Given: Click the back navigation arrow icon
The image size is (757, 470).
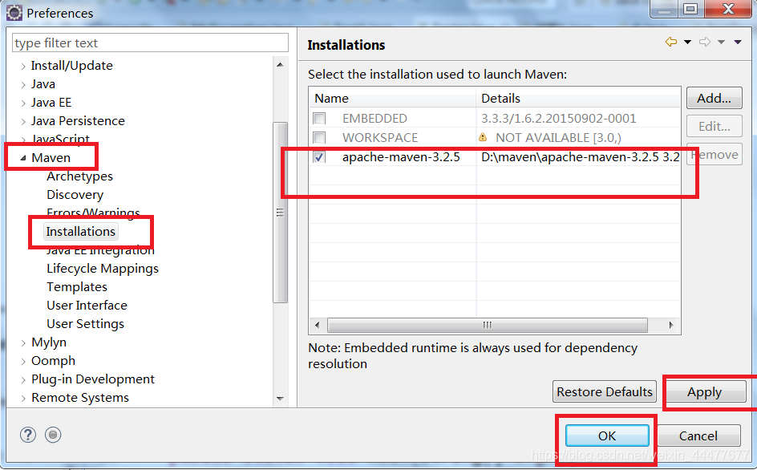Looking at the screenshot, I should click(671, 42).
